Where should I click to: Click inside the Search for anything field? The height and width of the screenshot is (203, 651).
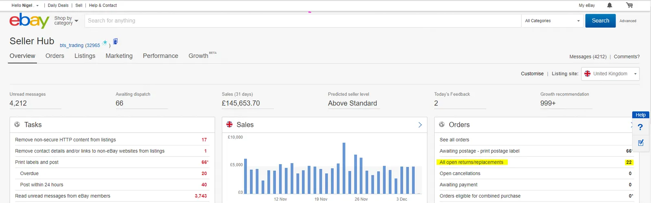[x=303, y=21]
